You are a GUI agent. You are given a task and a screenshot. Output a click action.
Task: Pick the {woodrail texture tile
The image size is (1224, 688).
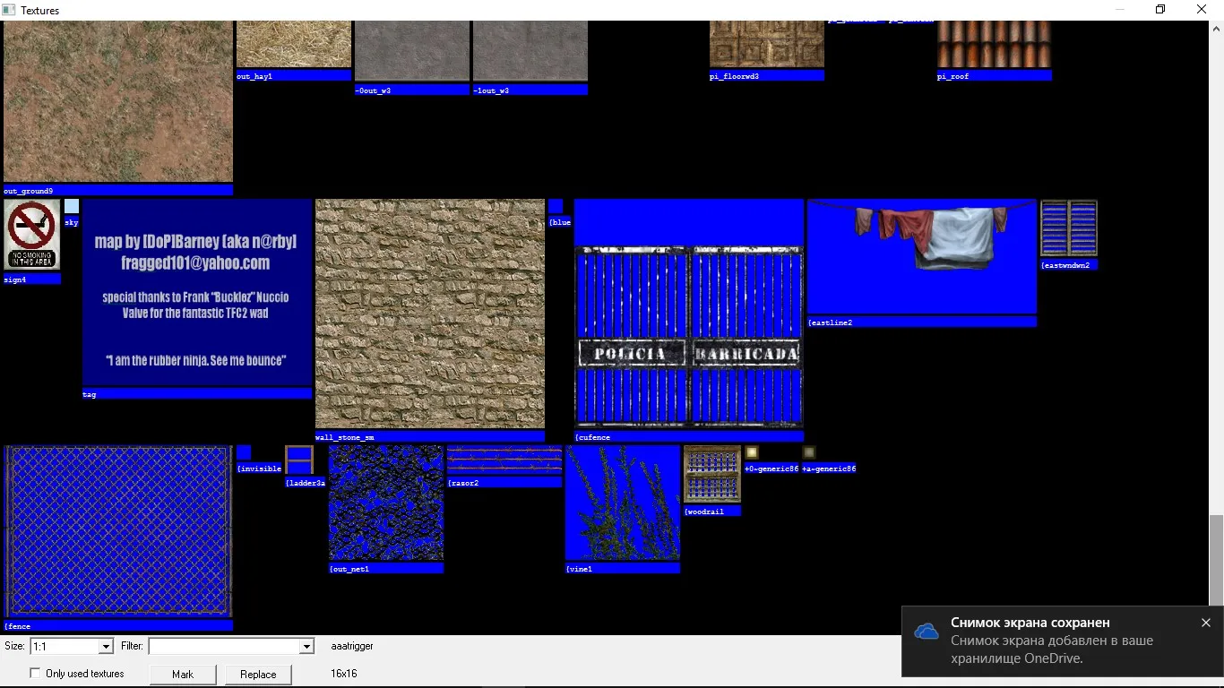pos(712,474)
